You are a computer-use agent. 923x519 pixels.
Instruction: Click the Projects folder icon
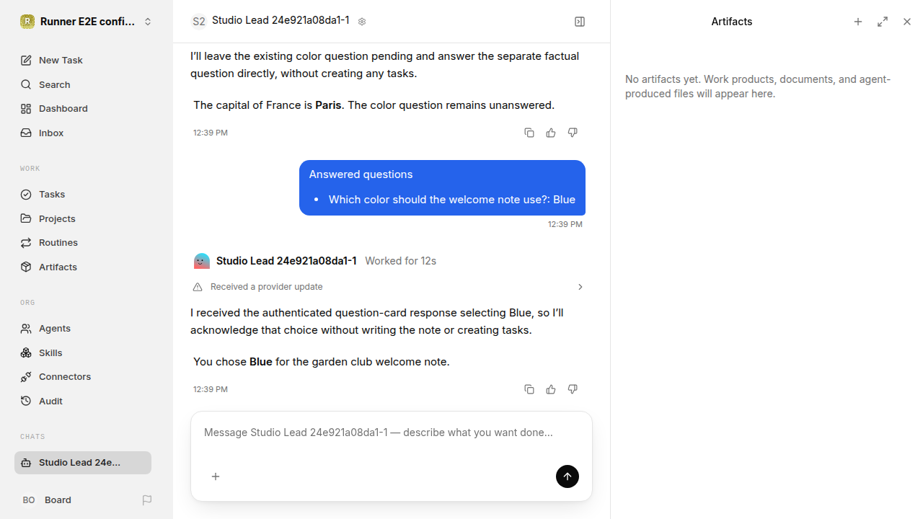click(26, 218)
